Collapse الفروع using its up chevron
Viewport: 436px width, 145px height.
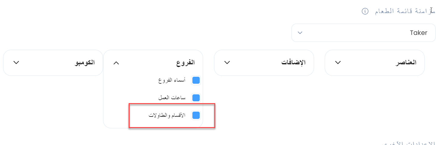pyautogui.click(x=116, y=63)
